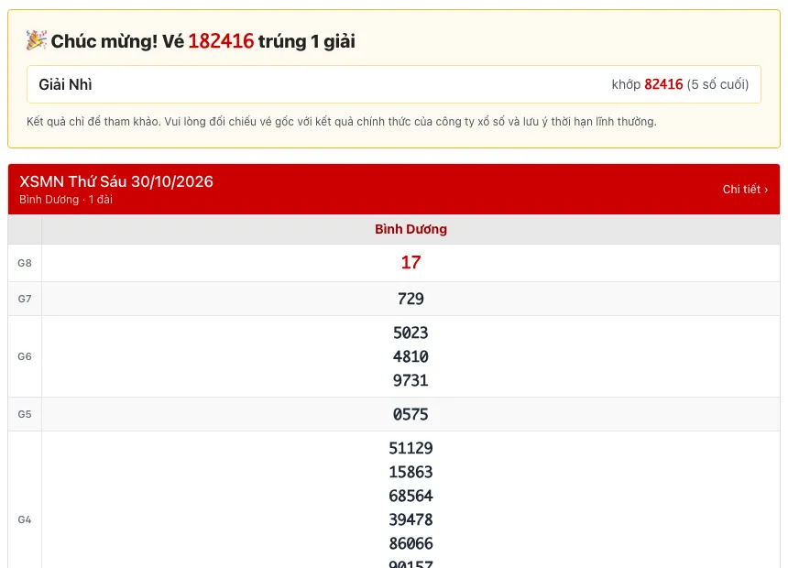788x568 pixels.
Task: Click the G8 row label
Action: (x=25, y=263)
